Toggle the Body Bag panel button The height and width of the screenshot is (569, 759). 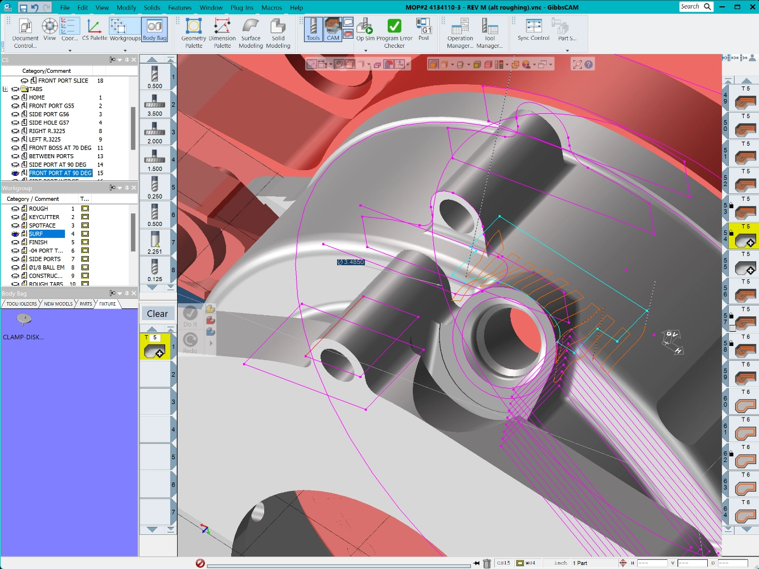pos(154,30)
